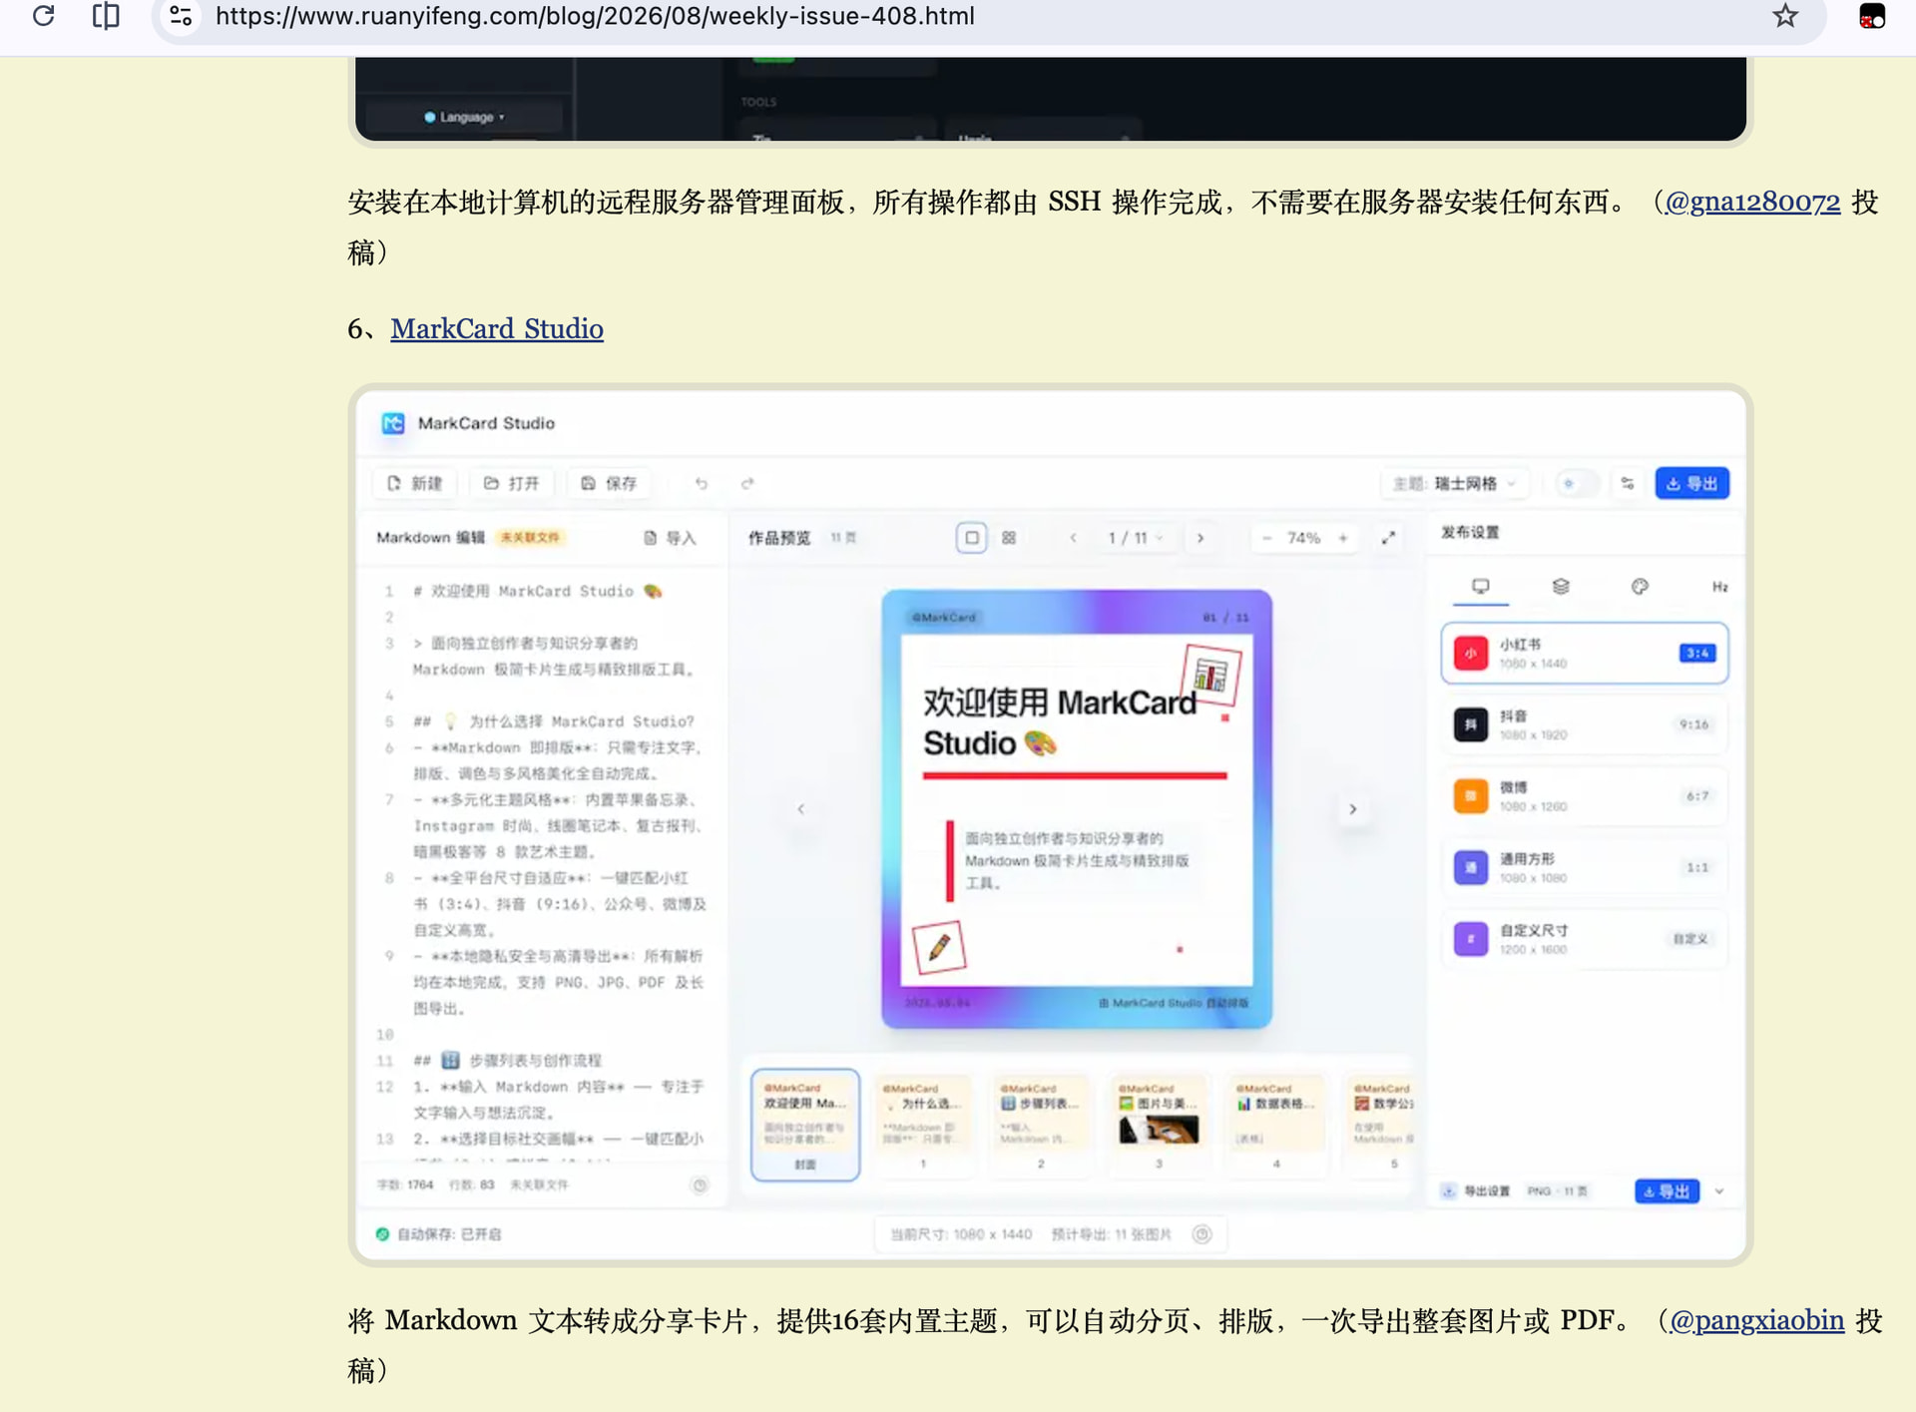Click the 发布设置 panel heading
Viewport: 1916px width, 1412px height.
(1470, 533)
